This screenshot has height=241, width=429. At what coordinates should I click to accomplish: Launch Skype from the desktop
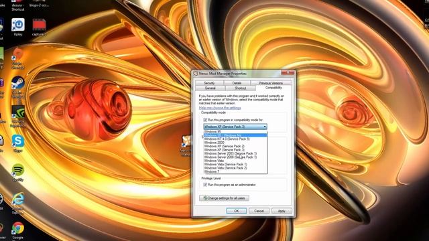18,143
